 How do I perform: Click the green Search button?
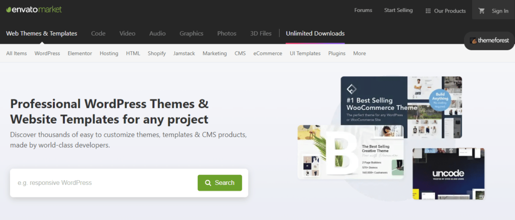click(x=220, y=183)
